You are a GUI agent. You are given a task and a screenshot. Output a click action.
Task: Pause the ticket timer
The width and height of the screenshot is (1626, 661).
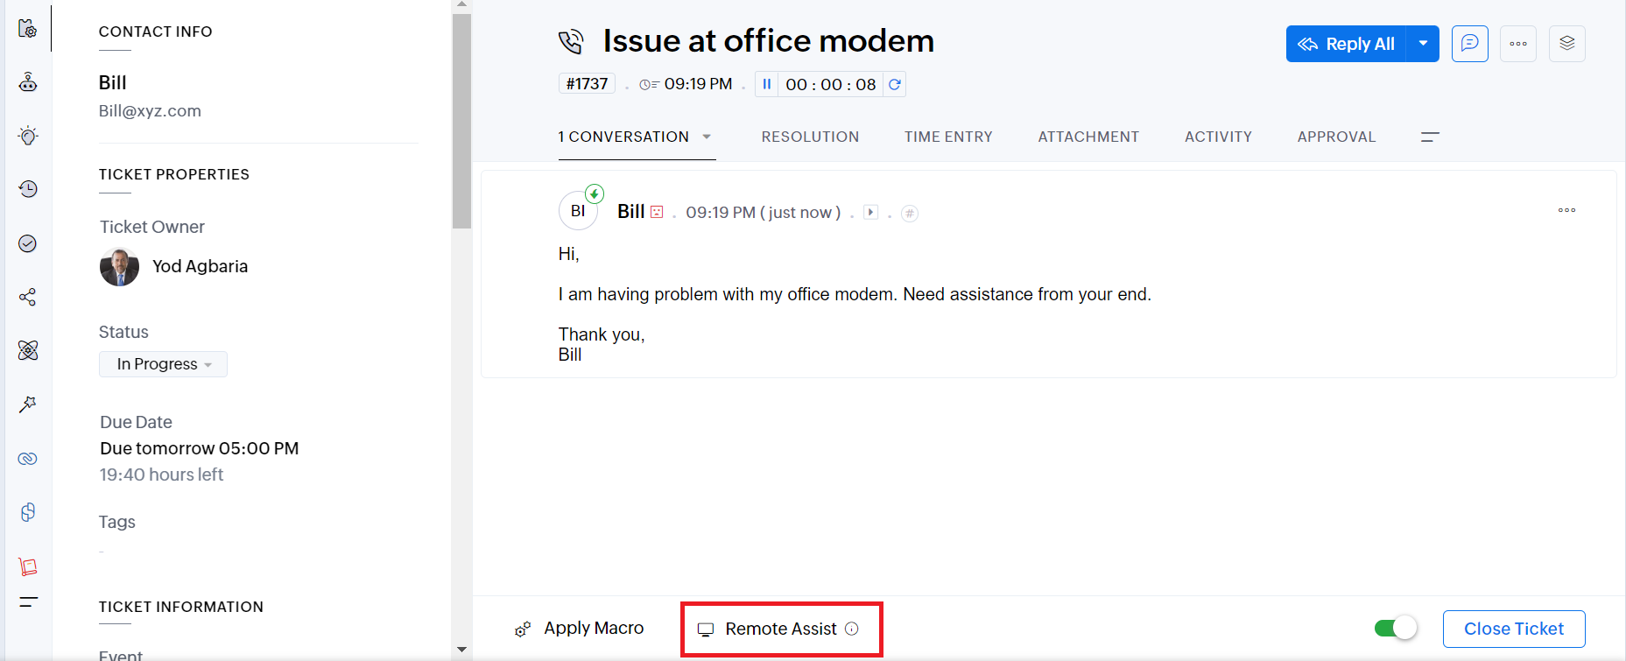coord(766,84)
